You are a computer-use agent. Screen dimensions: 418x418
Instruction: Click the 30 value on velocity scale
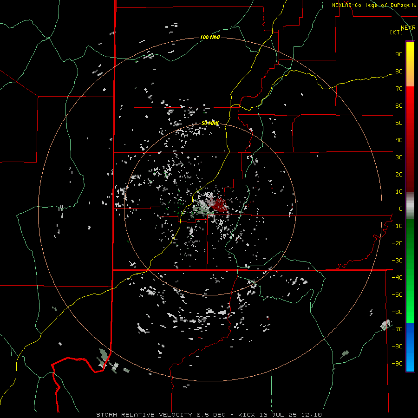pos(399,157)
